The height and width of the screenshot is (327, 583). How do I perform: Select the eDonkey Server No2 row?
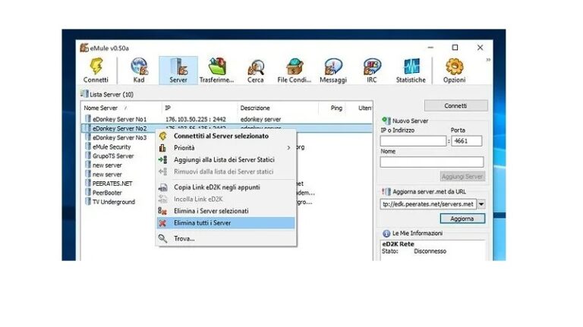click(226, 128)
